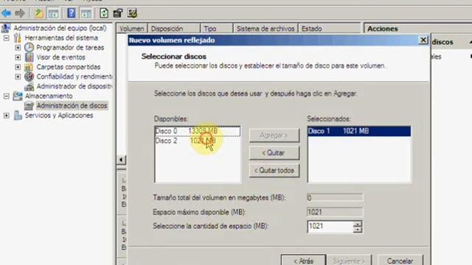Click the Visor de eventos icon
This screenshot has width=472, height=265.
[x=29, y=57]
